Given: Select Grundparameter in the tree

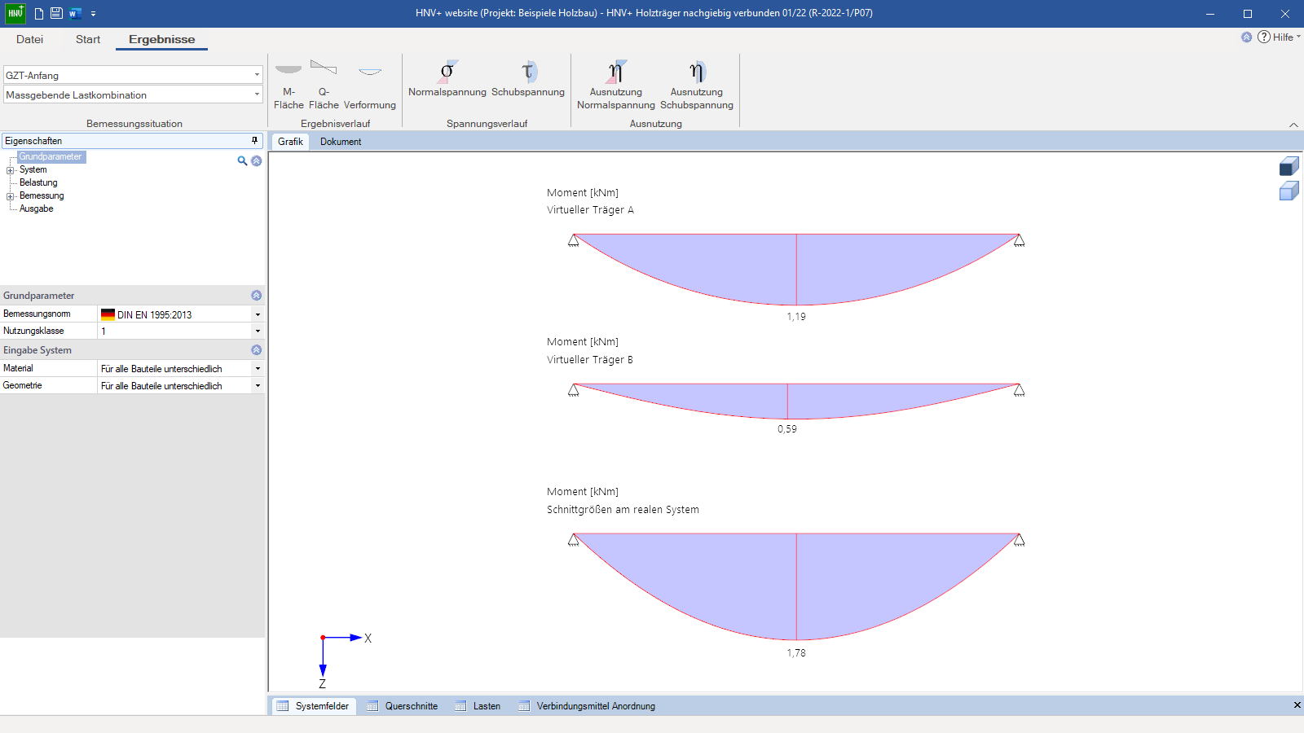Looking at the screenshot, I should 51,156.
